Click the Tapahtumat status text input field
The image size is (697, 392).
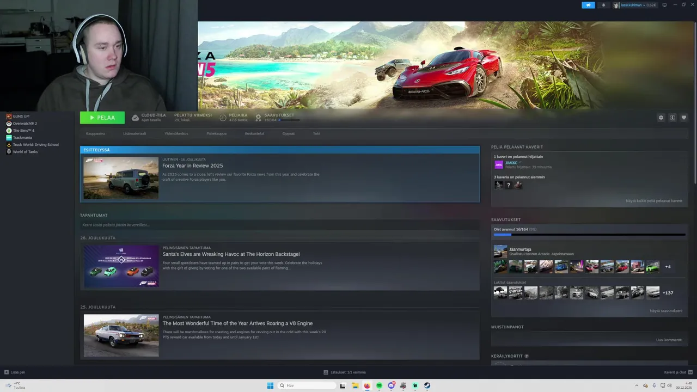point(279,225)
